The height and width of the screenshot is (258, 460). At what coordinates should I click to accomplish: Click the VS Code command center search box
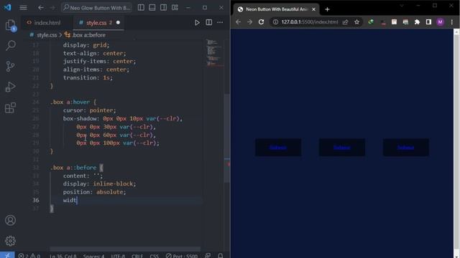[x=96, y=8]
